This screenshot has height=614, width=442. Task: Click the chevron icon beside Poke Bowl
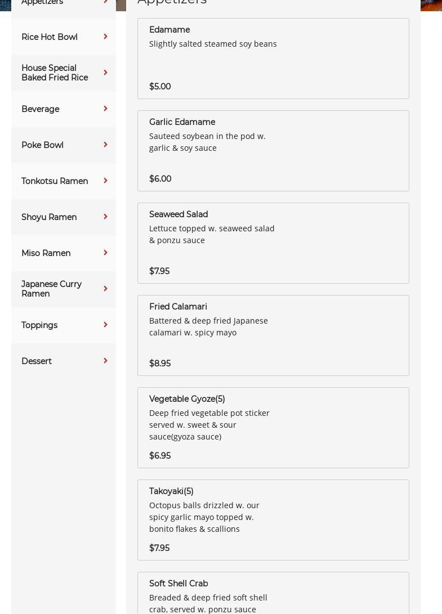pos(105,145)
